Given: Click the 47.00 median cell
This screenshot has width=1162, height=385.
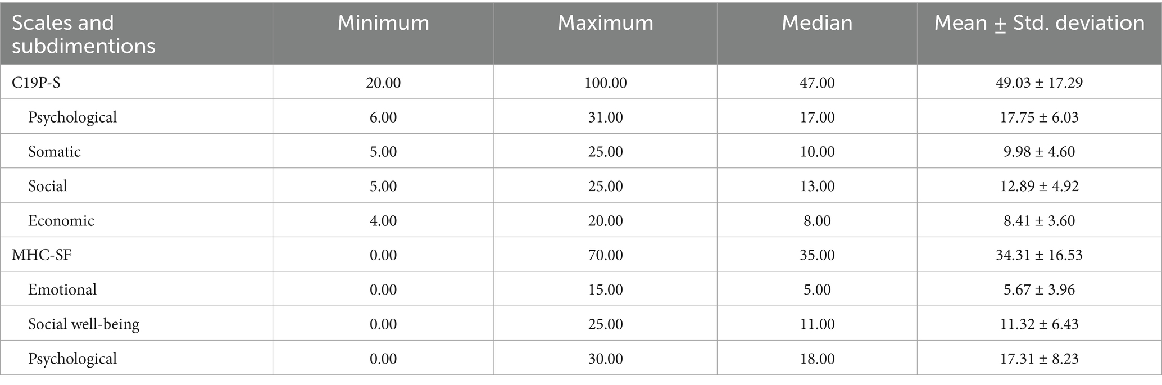Looking at the screenshot, I should click(817, 83).
